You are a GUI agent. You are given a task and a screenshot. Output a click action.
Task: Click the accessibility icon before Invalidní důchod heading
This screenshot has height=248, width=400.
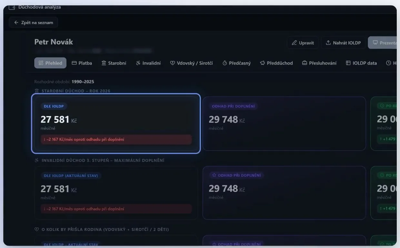37,160
